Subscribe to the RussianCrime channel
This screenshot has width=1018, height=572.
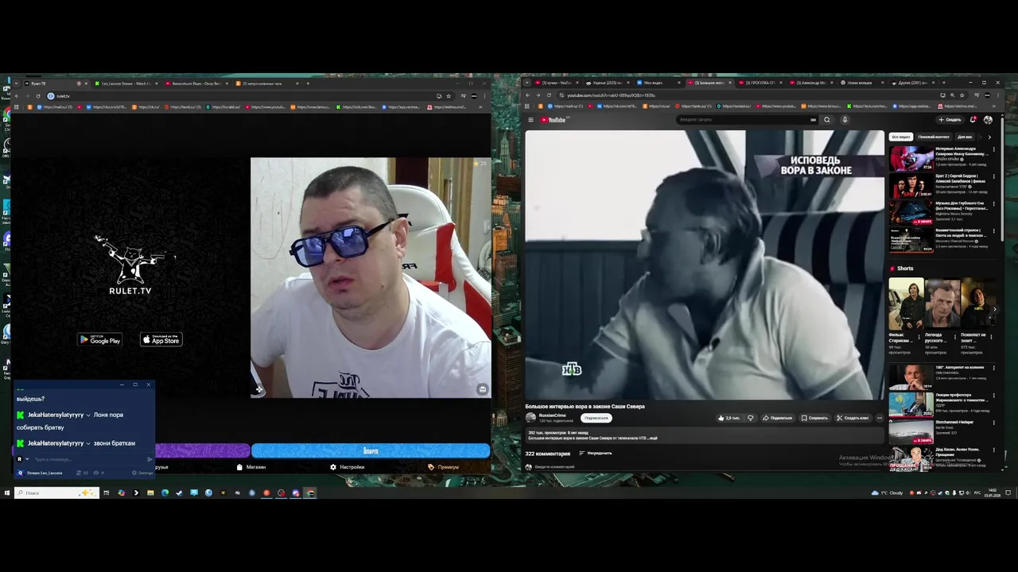coord(596,418)
